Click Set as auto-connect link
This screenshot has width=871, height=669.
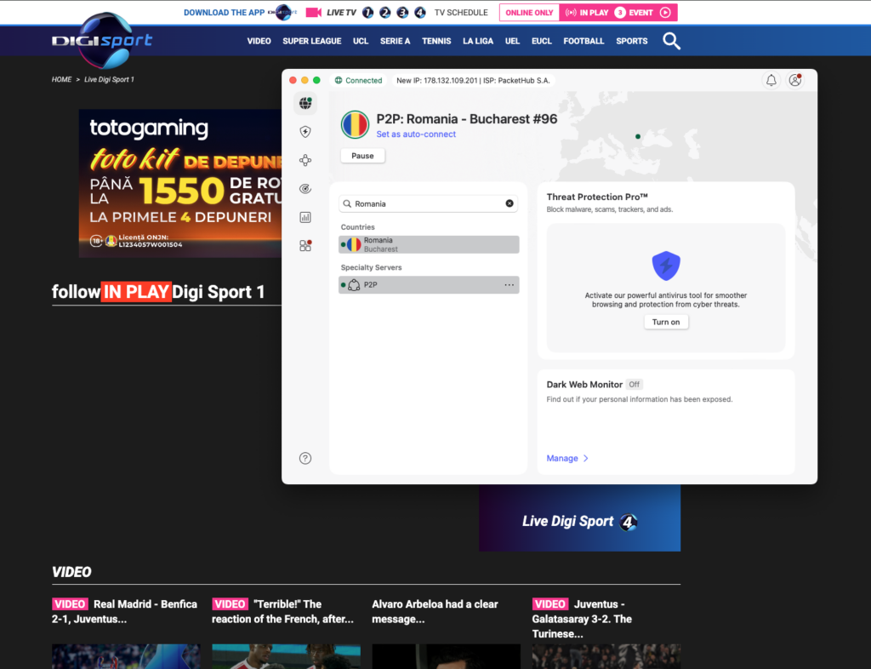click(416, 134)
